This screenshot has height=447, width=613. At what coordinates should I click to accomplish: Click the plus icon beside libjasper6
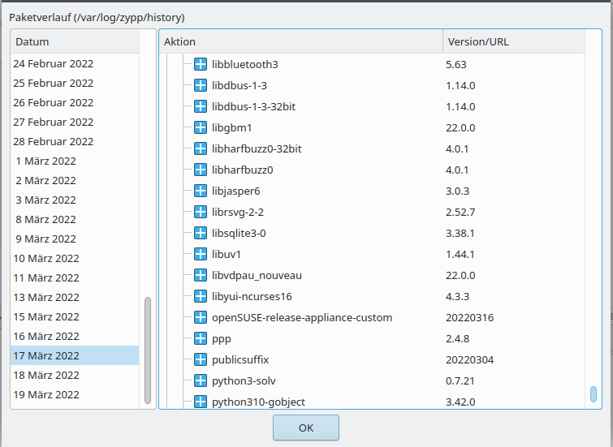(x=201, y=191)
